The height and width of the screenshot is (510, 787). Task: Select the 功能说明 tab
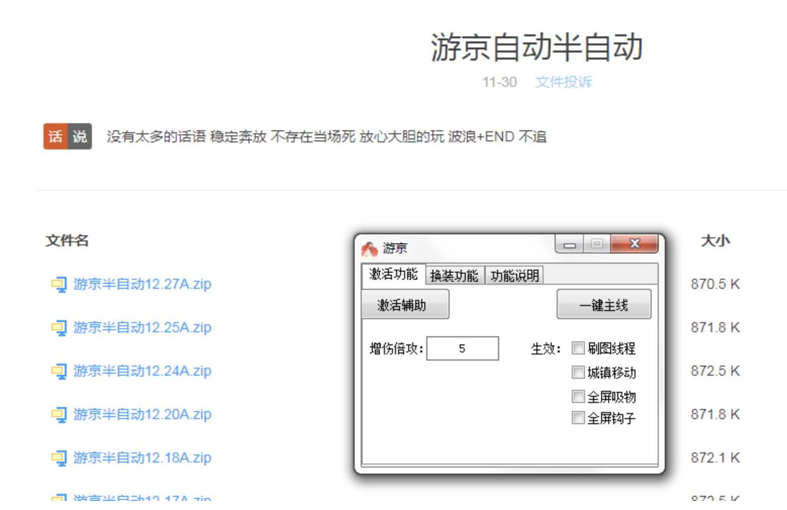514,276
